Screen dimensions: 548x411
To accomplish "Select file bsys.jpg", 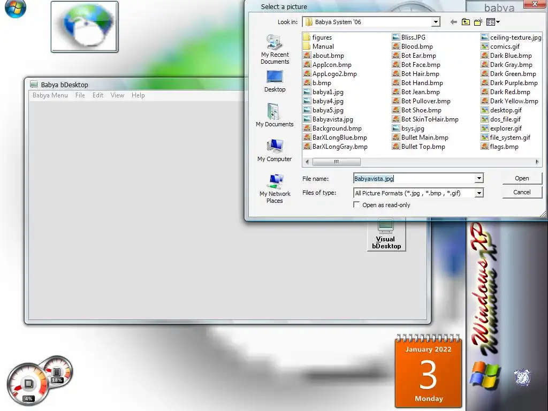I will click(x=408, y=128).
